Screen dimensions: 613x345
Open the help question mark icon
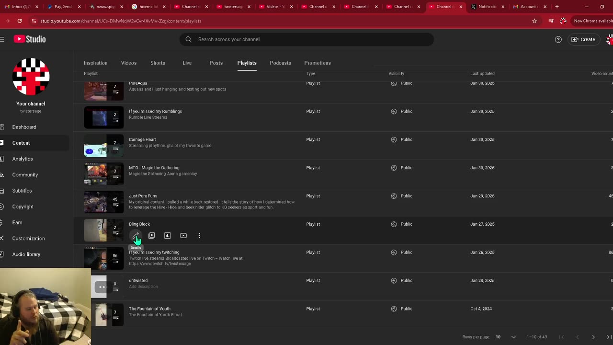pos(558,39)
